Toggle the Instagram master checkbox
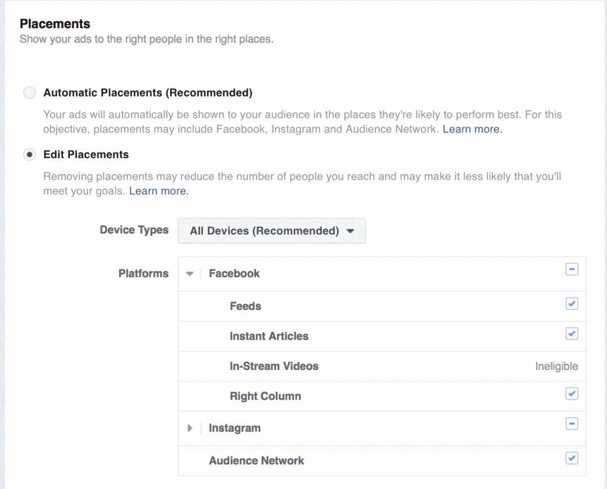 572,424
